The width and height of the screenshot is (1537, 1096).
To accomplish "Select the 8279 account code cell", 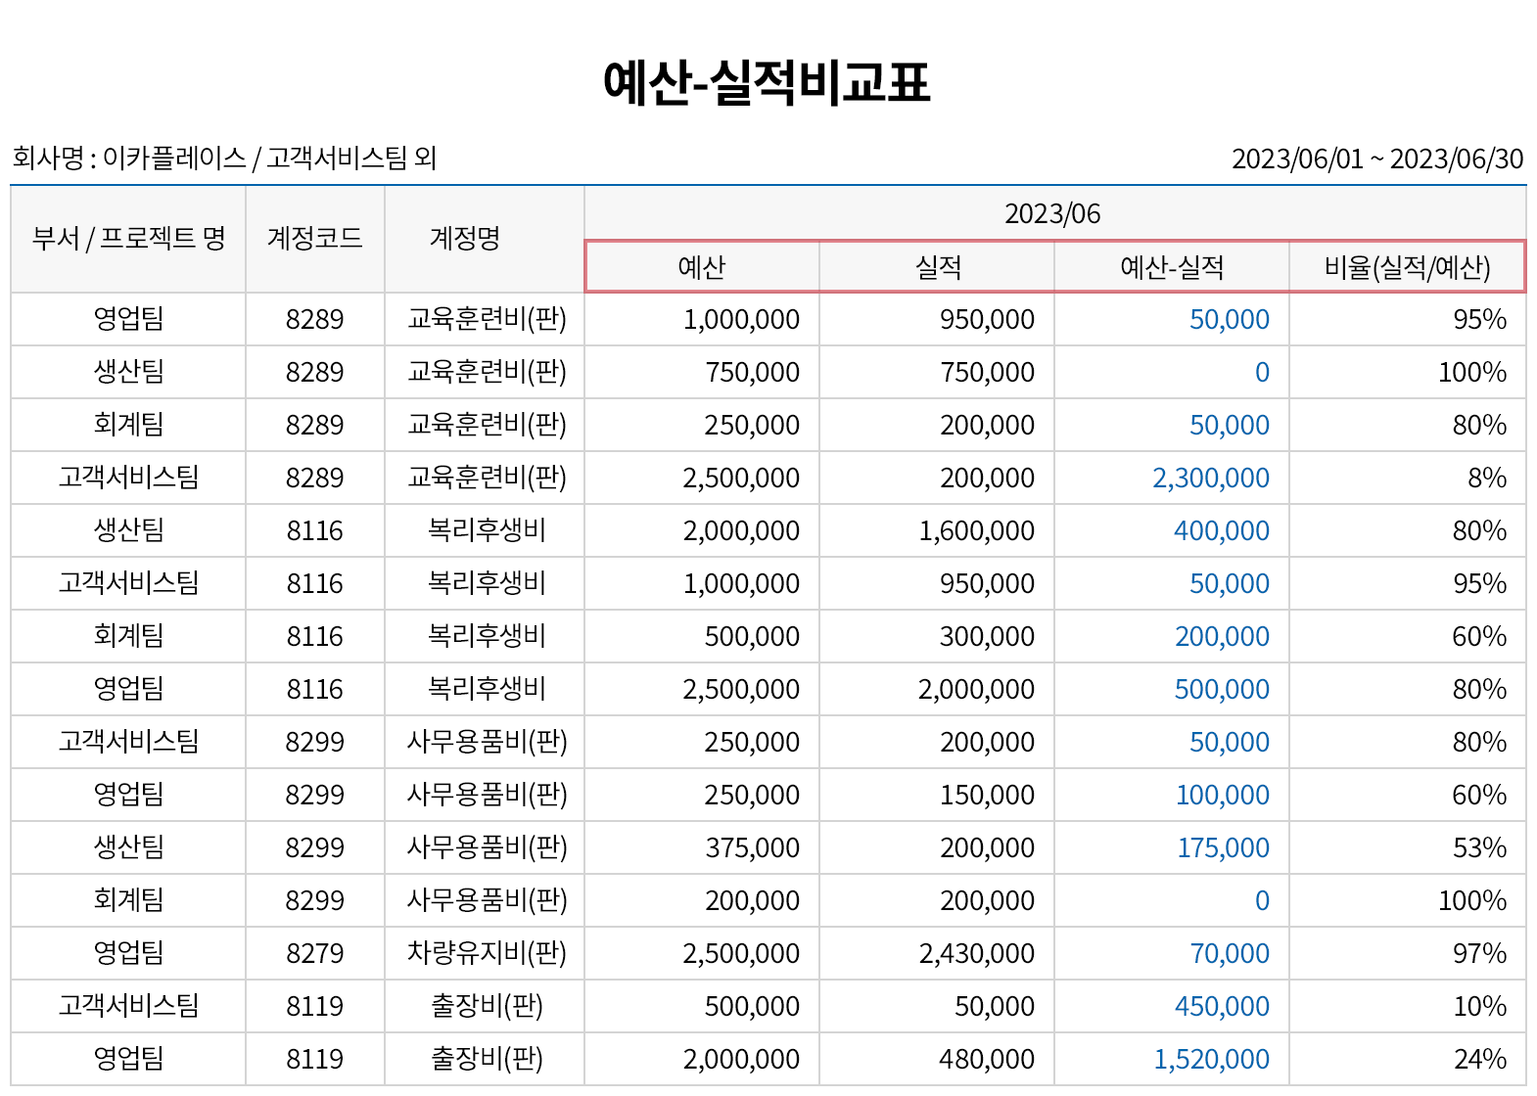I will coord(315,953).
